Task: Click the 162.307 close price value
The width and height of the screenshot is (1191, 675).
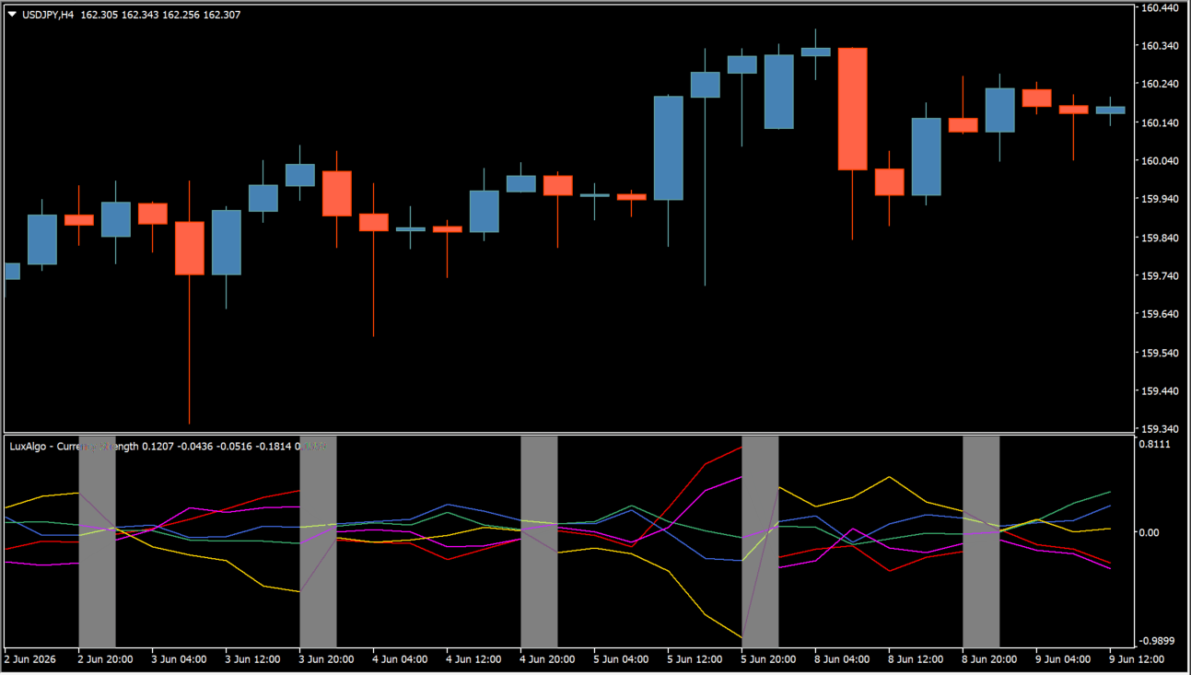Action: (x=222, y=15)
